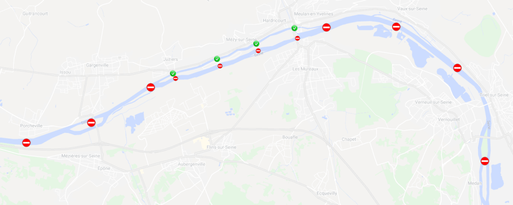Open the no-entry marker northwest of Triel-sur-Seine

[x=457, y=68]
